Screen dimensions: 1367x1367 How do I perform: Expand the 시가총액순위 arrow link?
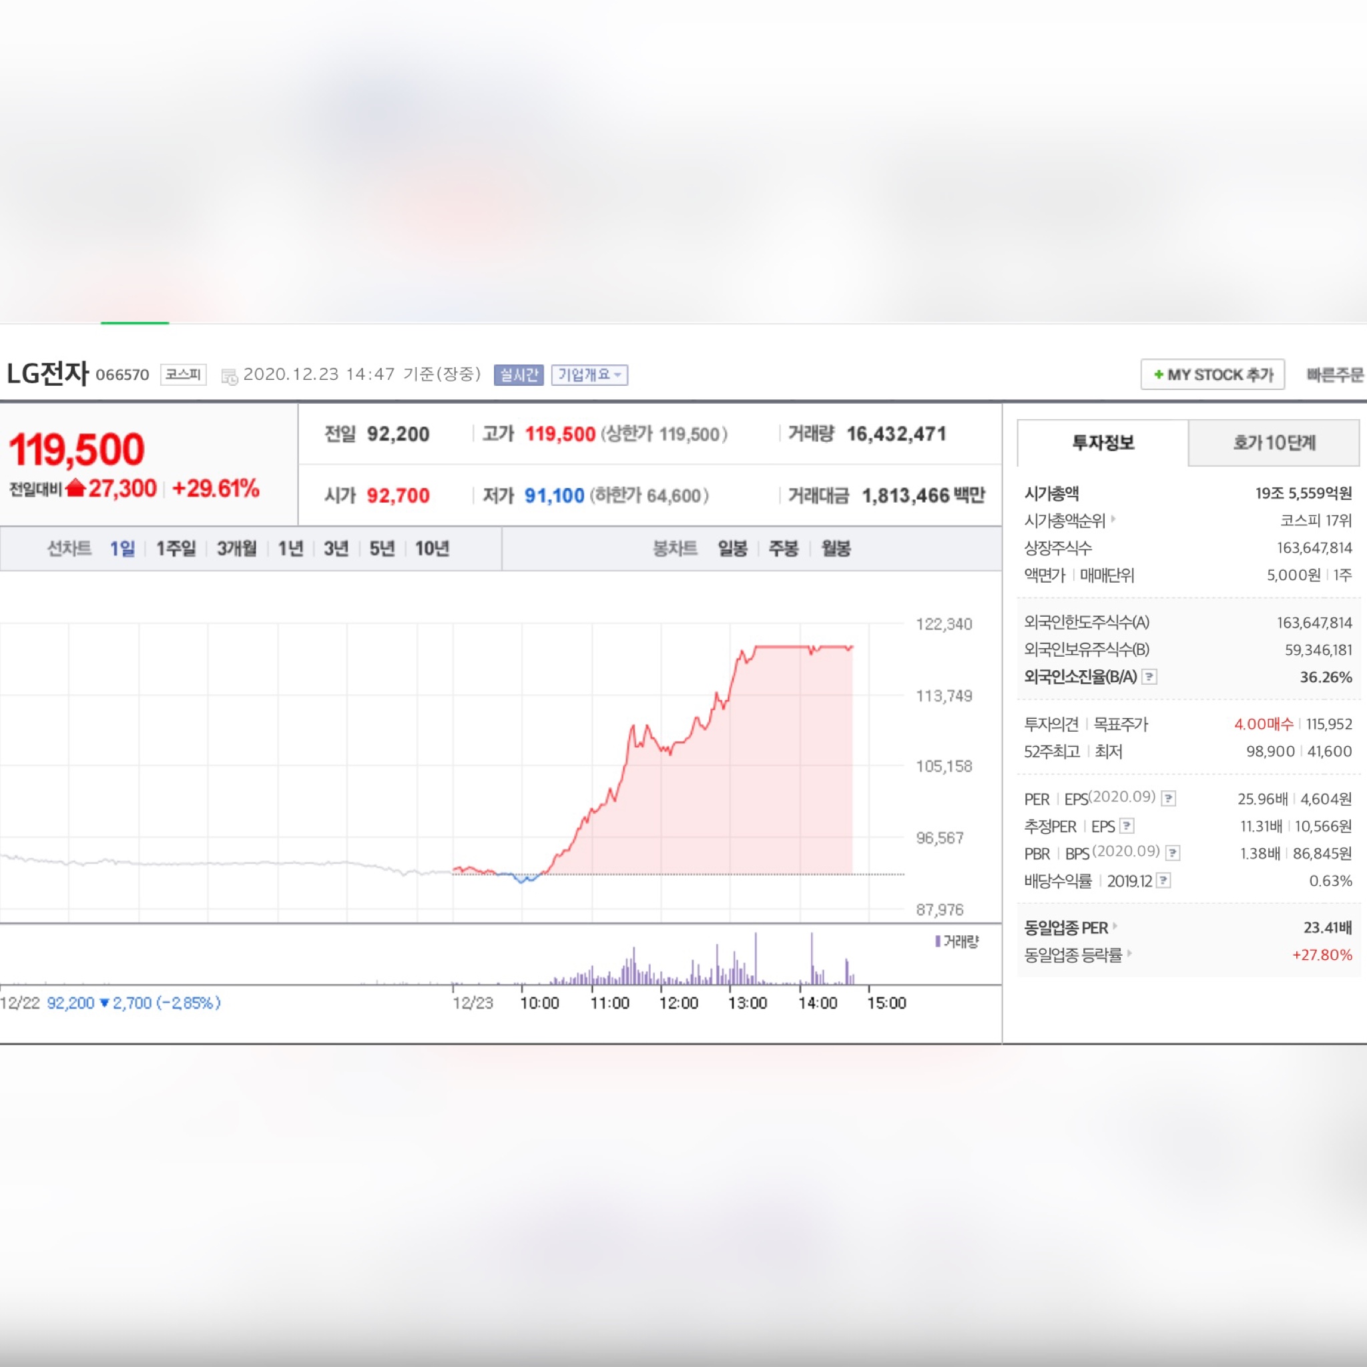(1114, 519)
